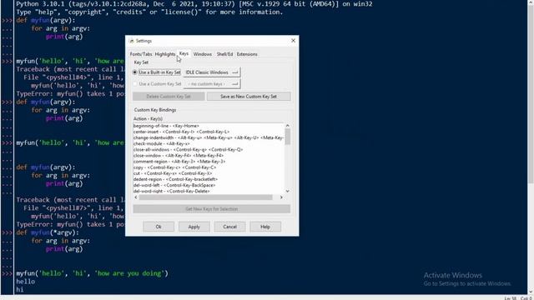Select the del-word-right key binding
The width and height of the screenshot is (534, 300).
(209, 191)
